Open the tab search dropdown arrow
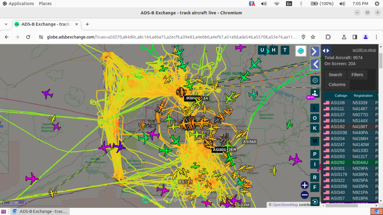 6,24
